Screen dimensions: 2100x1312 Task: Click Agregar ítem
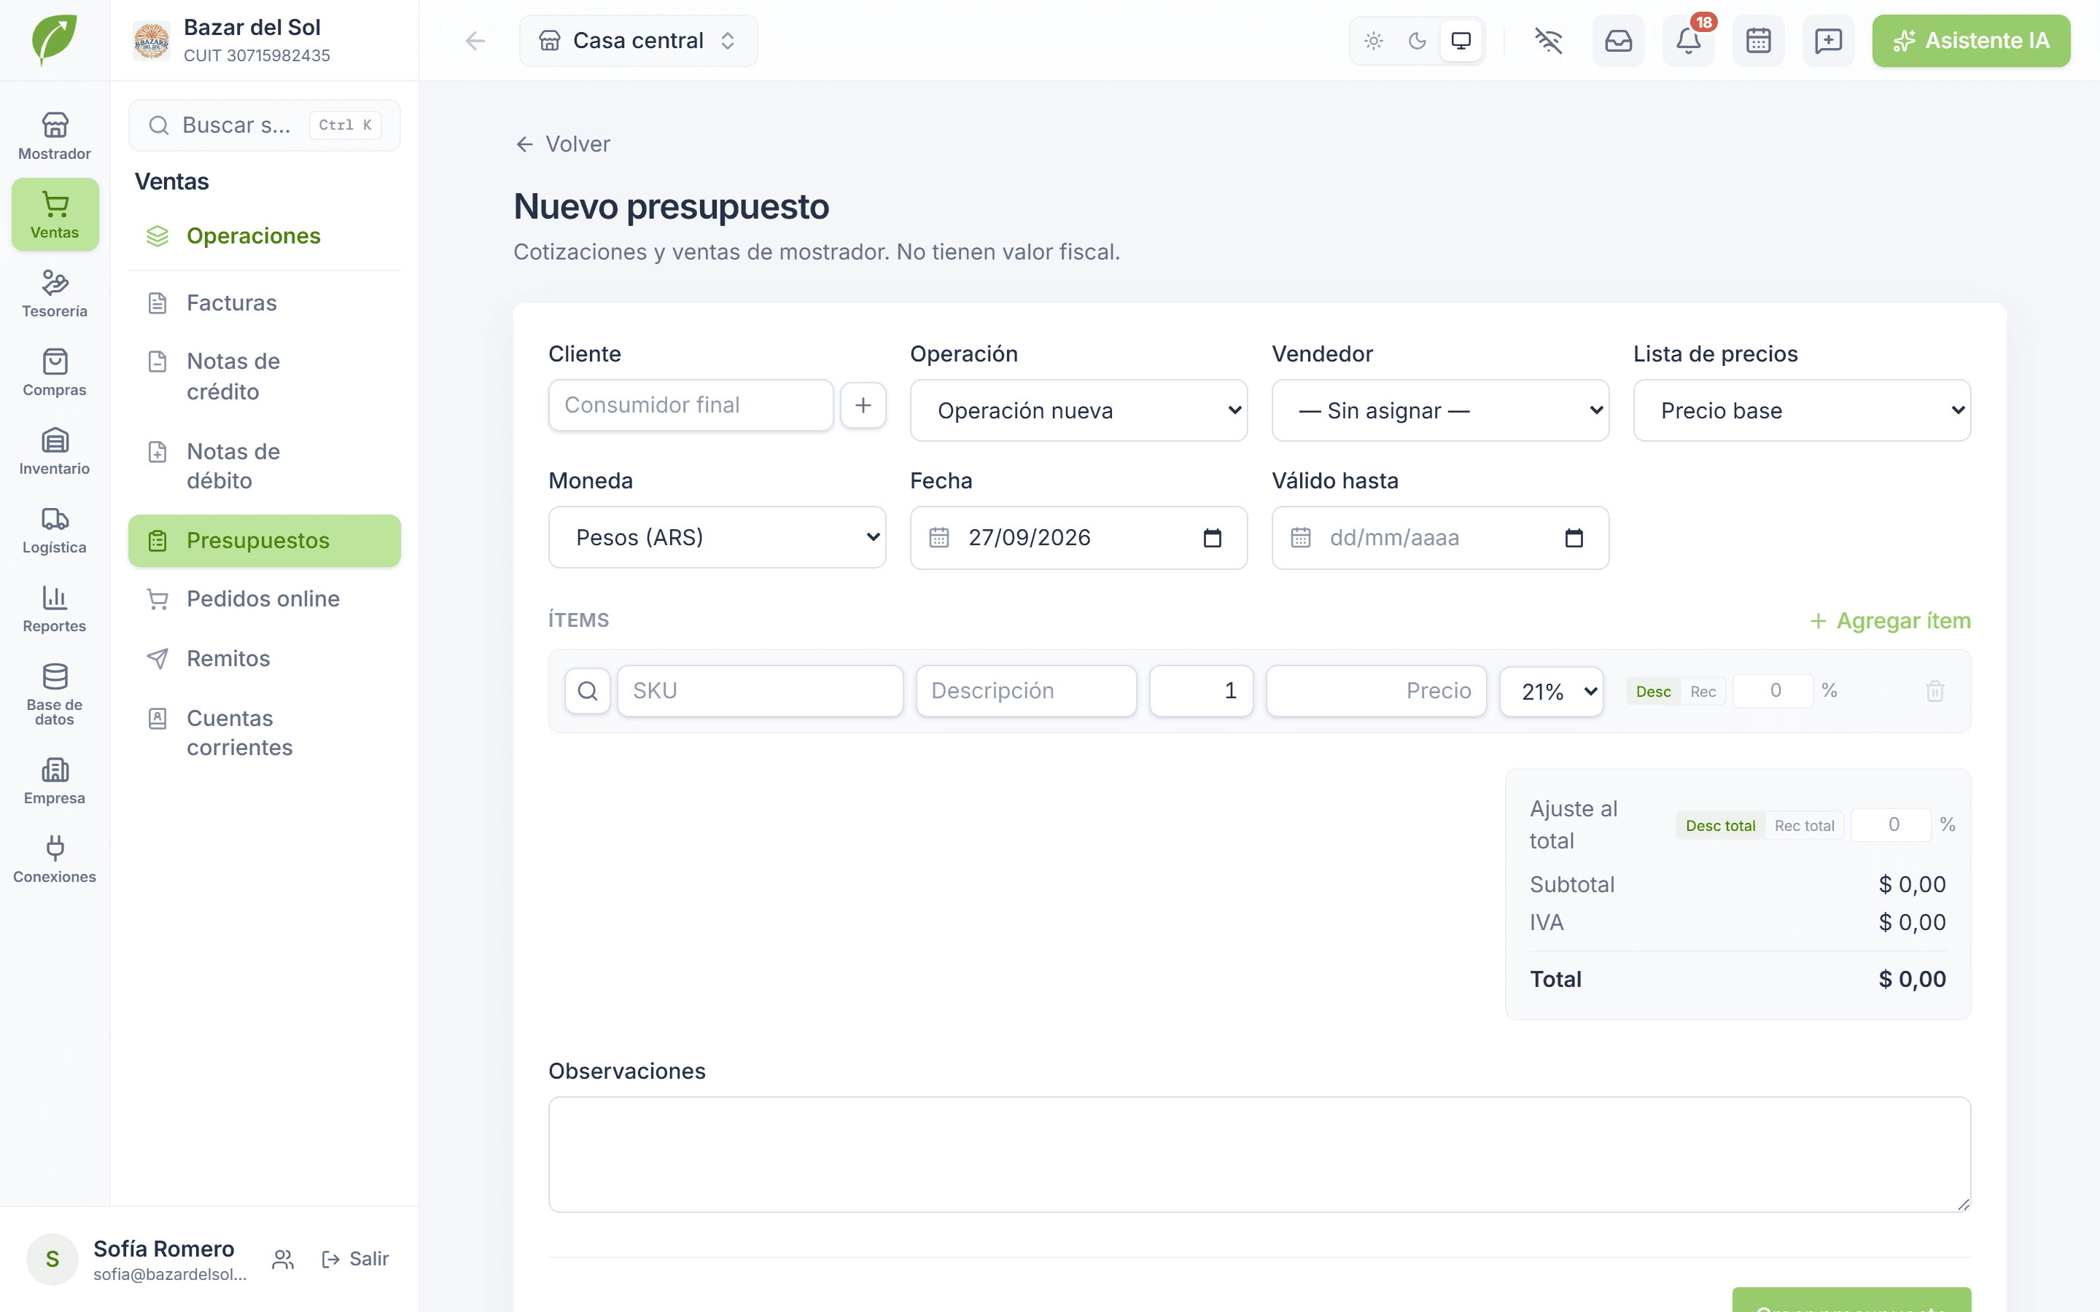point(1890,621)
